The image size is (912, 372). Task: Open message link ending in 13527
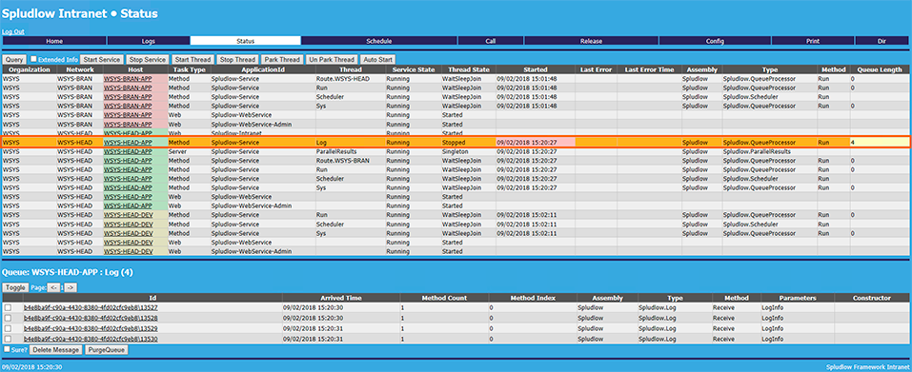[91, 307]
